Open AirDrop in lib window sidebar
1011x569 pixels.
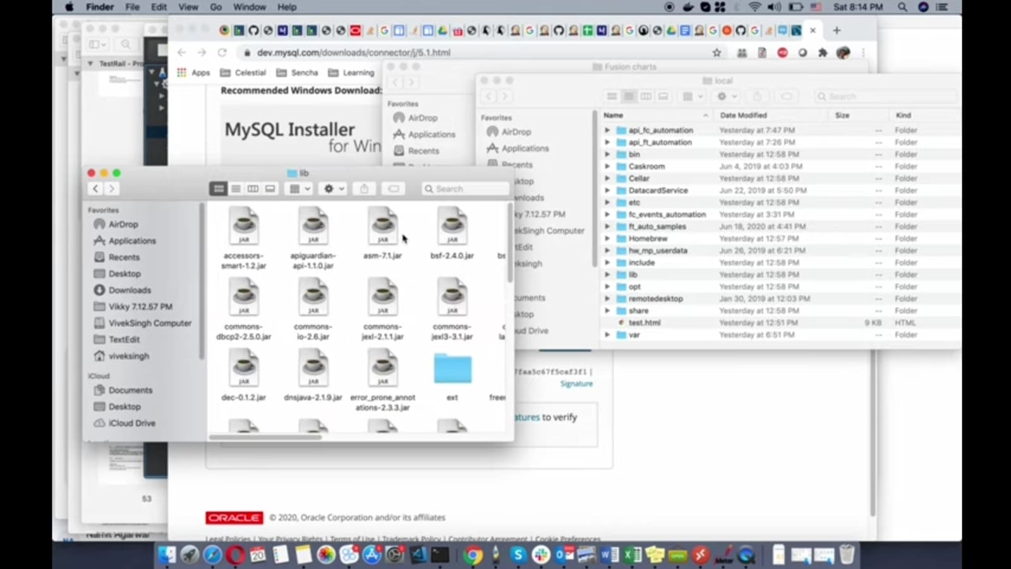[116, 224]
